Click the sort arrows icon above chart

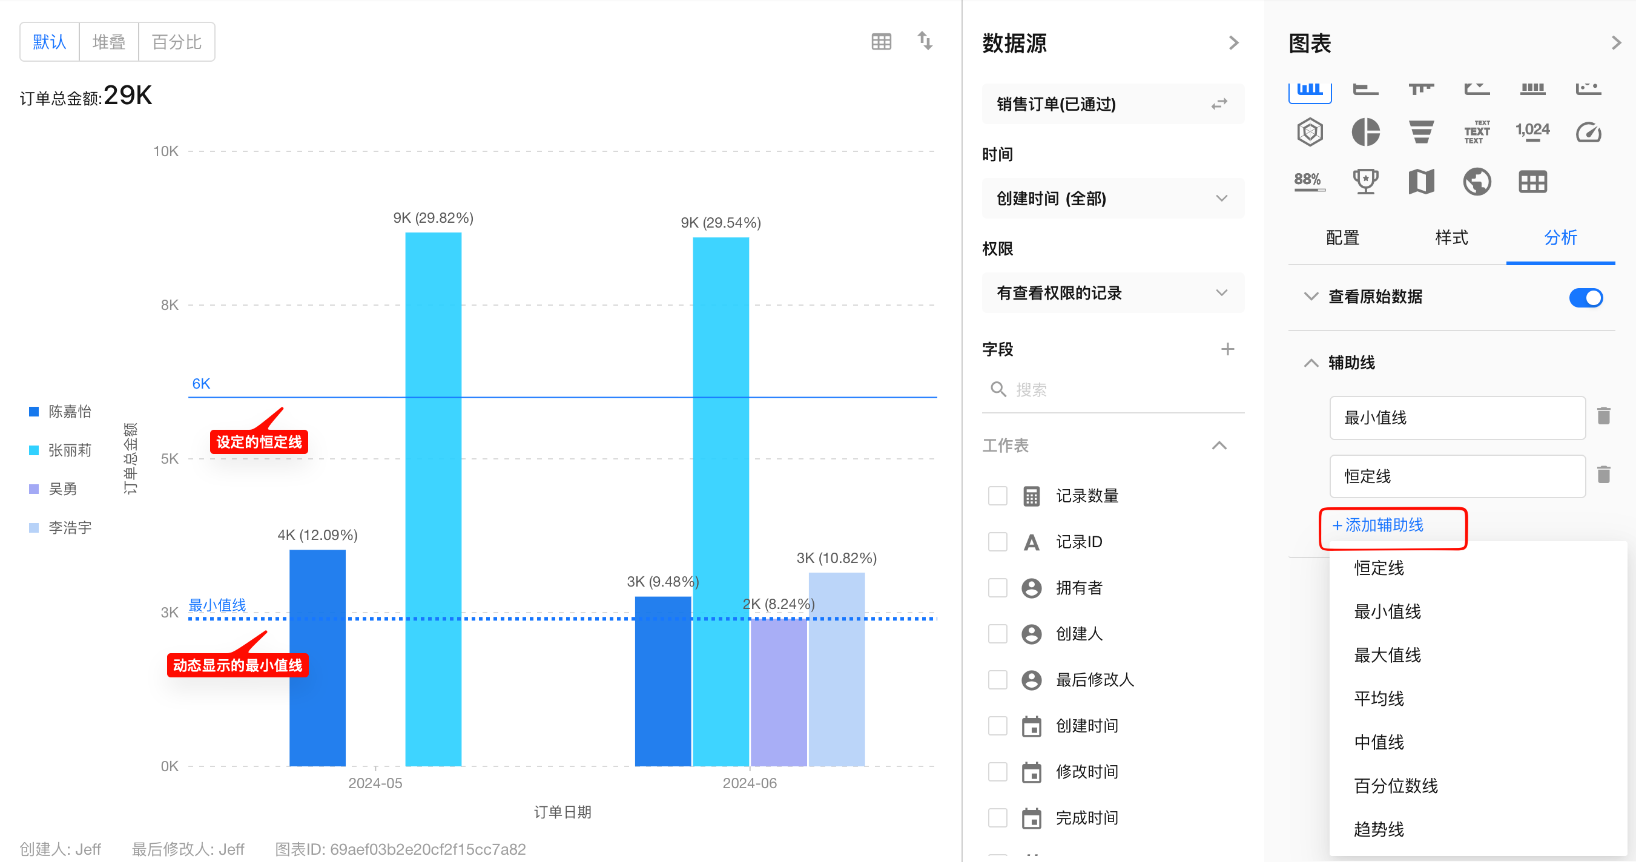point(925,42)
